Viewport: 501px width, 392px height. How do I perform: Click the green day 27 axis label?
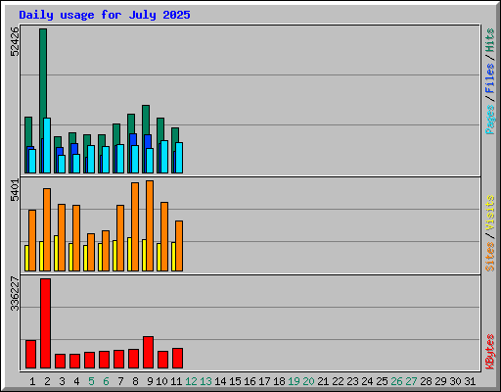pyautogui.click(x=411, y=381)
